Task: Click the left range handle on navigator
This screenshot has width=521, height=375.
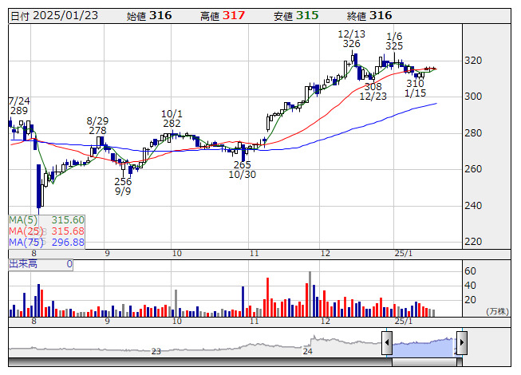Action: click(x=387, y=344)
